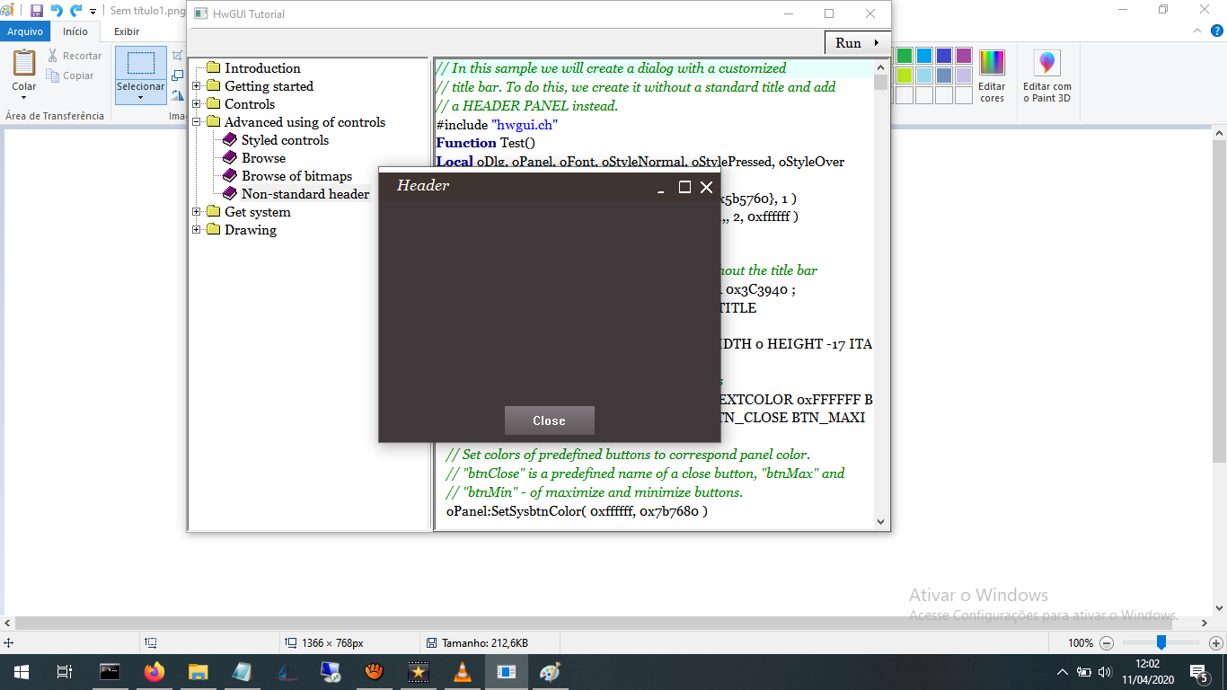Expand the Controls tree node
Image resolution: width=1227 pixels, height=690 pixels.
197,104
